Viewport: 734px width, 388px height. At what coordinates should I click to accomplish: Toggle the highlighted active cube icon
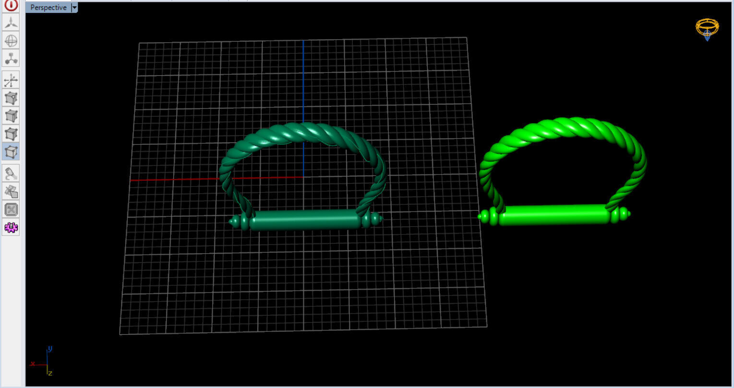11,152
